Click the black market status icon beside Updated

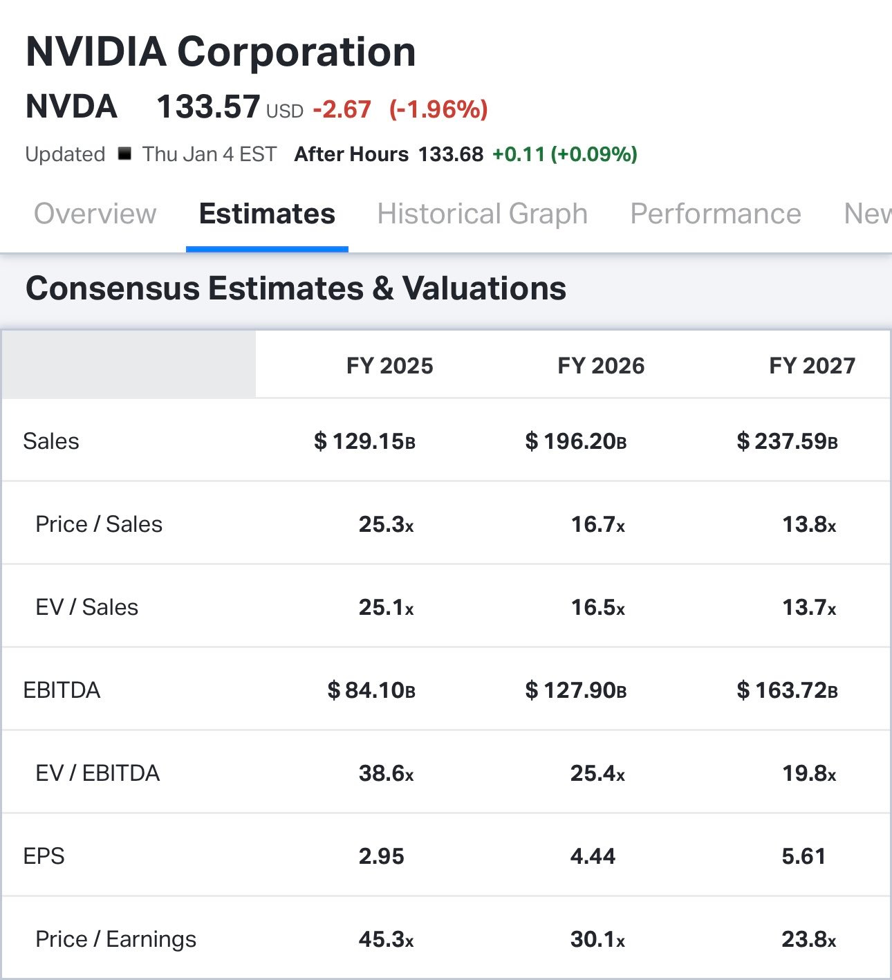[x=124, y=154]
